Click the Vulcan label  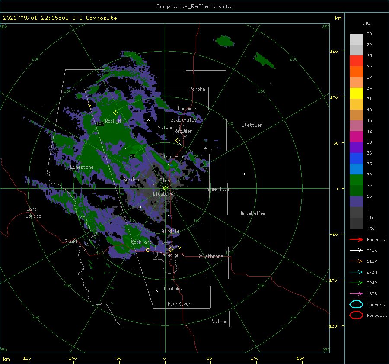coord(220,322)
